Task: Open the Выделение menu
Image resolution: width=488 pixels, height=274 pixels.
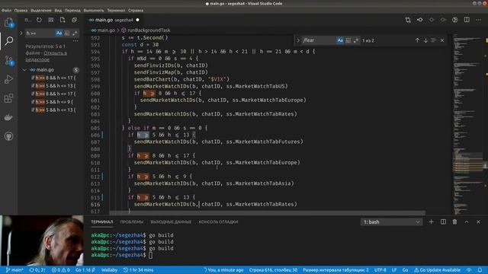Action: point(41,10)
